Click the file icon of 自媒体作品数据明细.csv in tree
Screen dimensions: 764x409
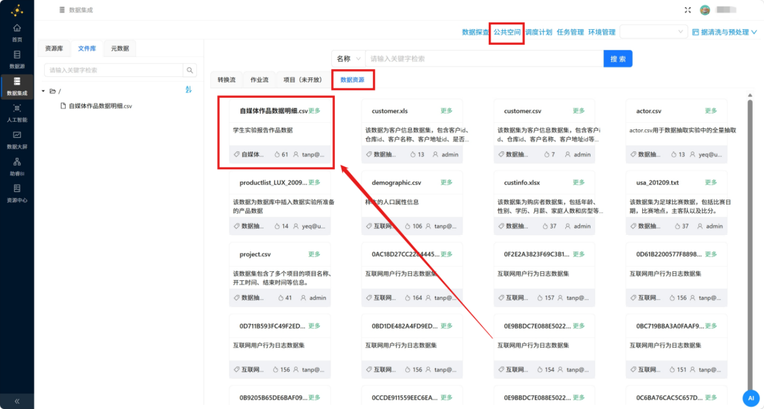63,106
